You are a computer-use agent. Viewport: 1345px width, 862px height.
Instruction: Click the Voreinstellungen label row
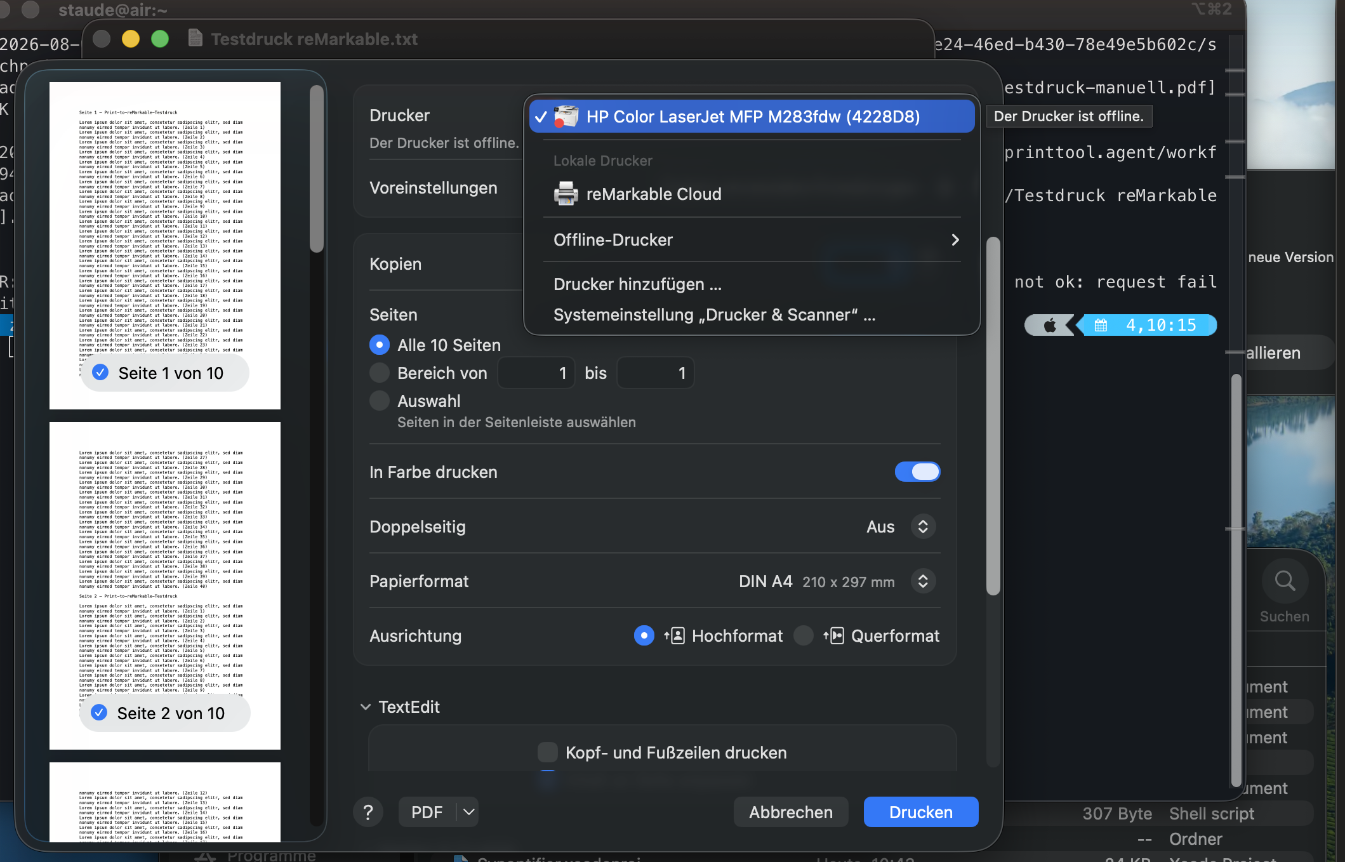tap(434, 188)
